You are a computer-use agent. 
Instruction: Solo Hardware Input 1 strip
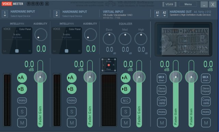22,111
